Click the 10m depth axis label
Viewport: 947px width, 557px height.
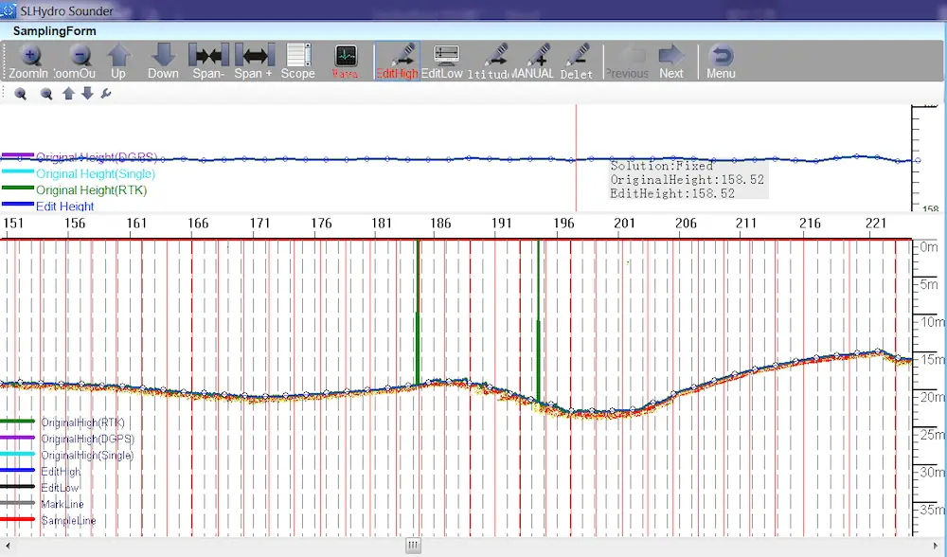932,321
